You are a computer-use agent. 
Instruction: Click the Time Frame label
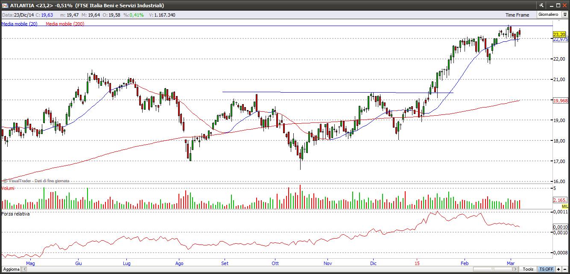[x=517, y=15]
